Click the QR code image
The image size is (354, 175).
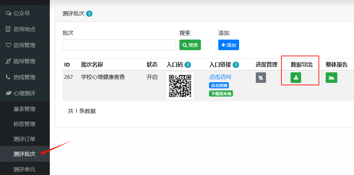point(180,86)
